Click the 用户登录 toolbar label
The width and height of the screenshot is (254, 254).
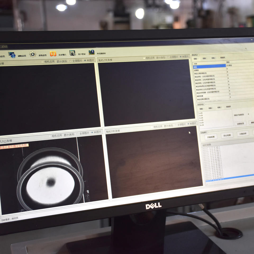pyautogui.click(x=82, y=54)
